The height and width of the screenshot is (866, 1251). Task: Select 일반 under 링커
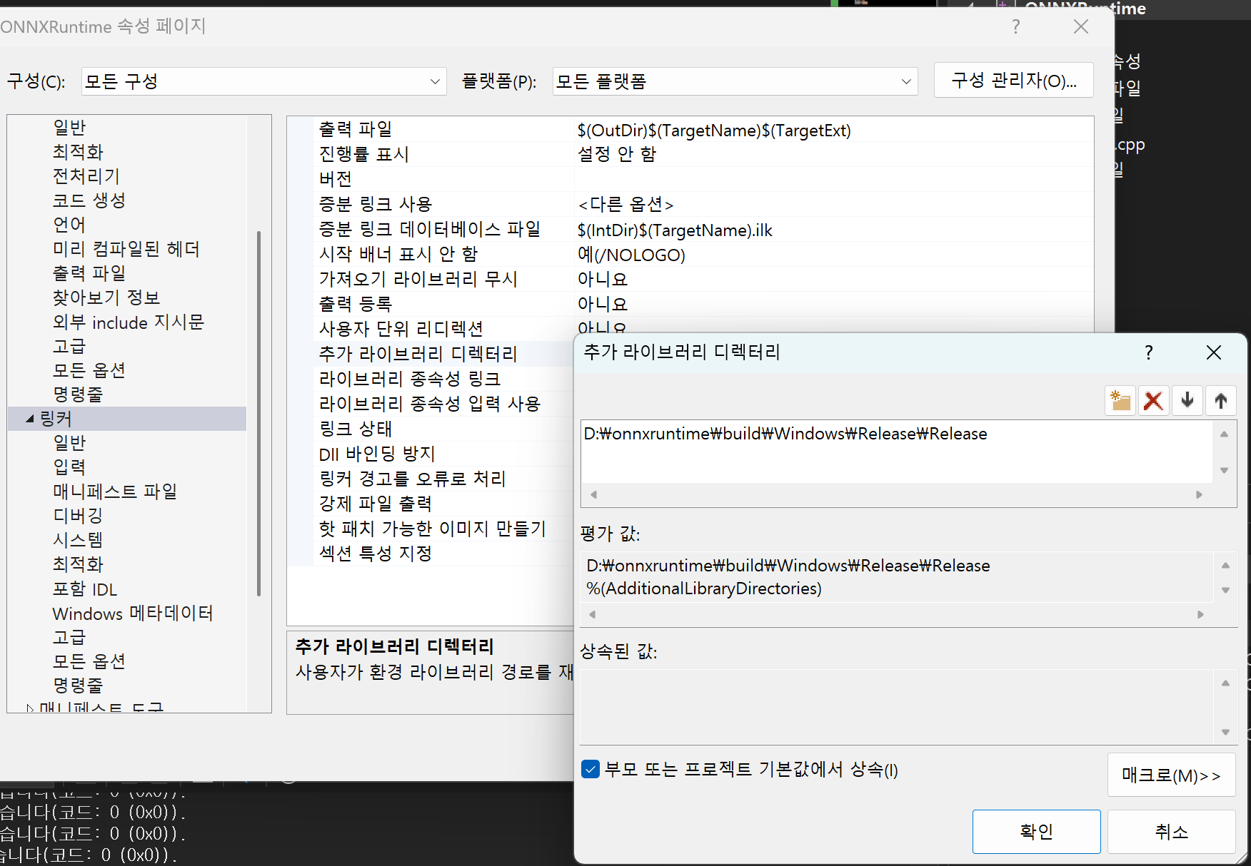69,443
